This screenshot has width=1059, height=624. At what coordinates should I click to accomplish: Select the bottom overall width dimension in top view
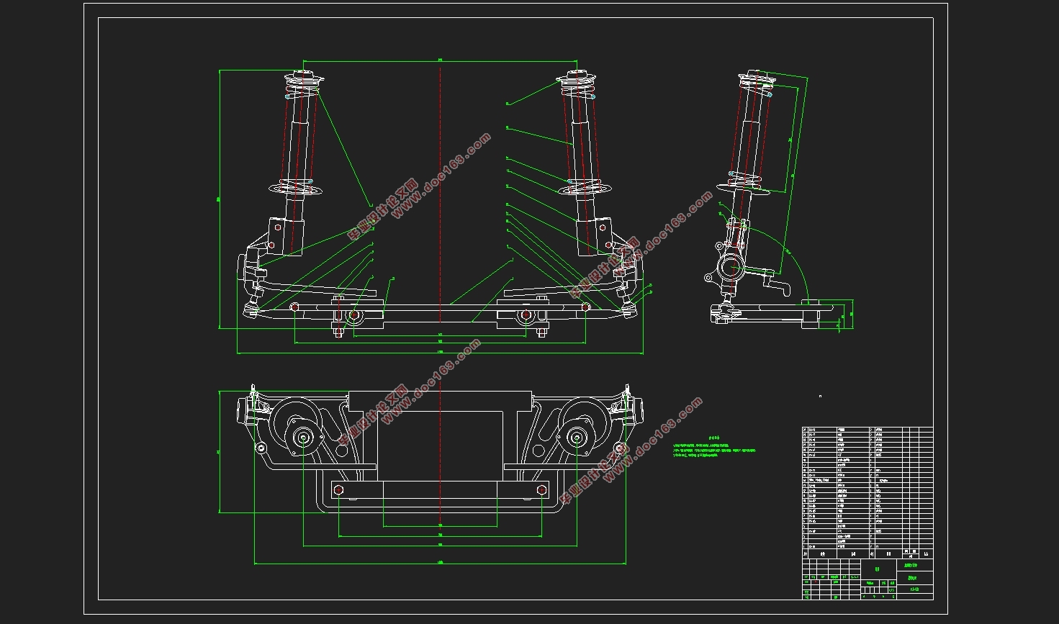coord(440,564)
